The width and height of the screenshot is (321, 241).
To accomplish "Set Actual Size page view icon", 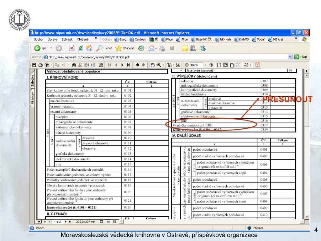I will [219, 65].
